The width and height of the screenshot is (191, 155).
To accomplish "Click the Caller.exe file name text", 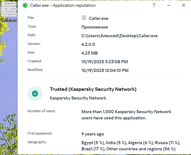I will (x=98, y=18).
